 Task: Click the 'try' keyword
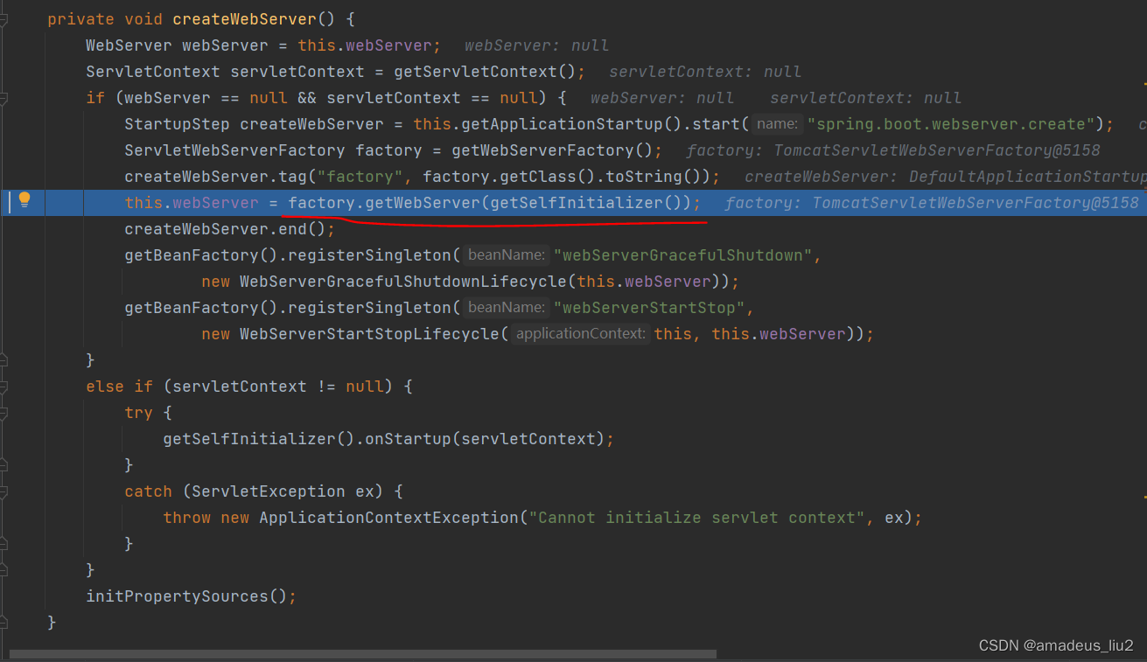[138, 413]
